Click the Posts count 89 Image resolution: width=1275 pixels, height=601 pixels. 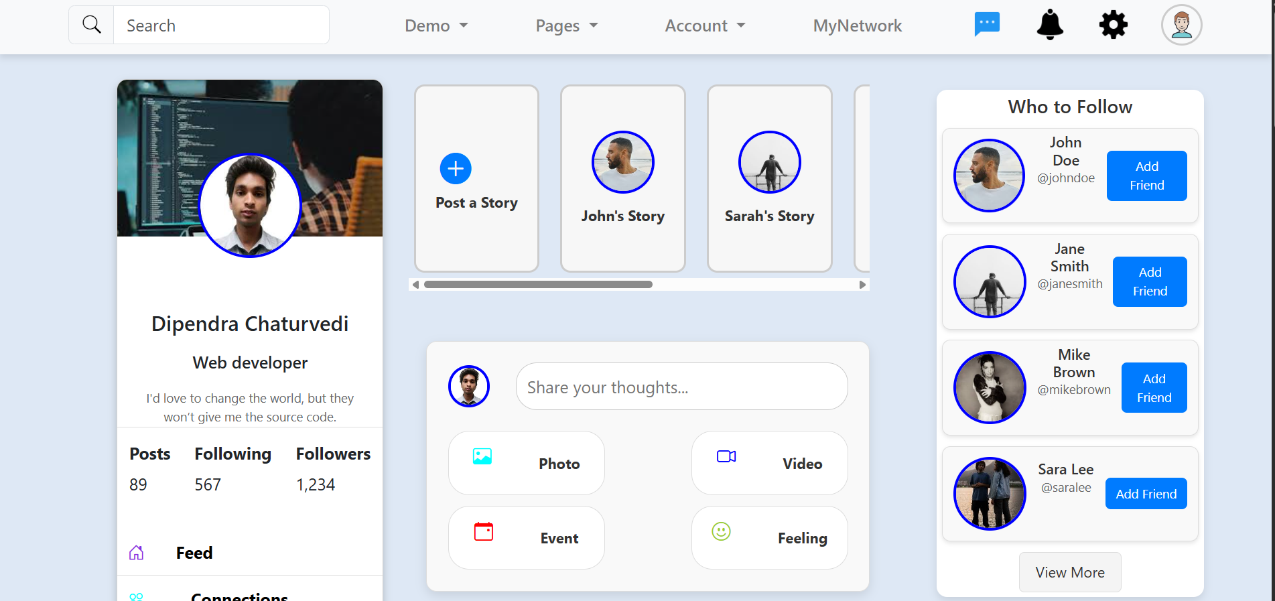138,484
